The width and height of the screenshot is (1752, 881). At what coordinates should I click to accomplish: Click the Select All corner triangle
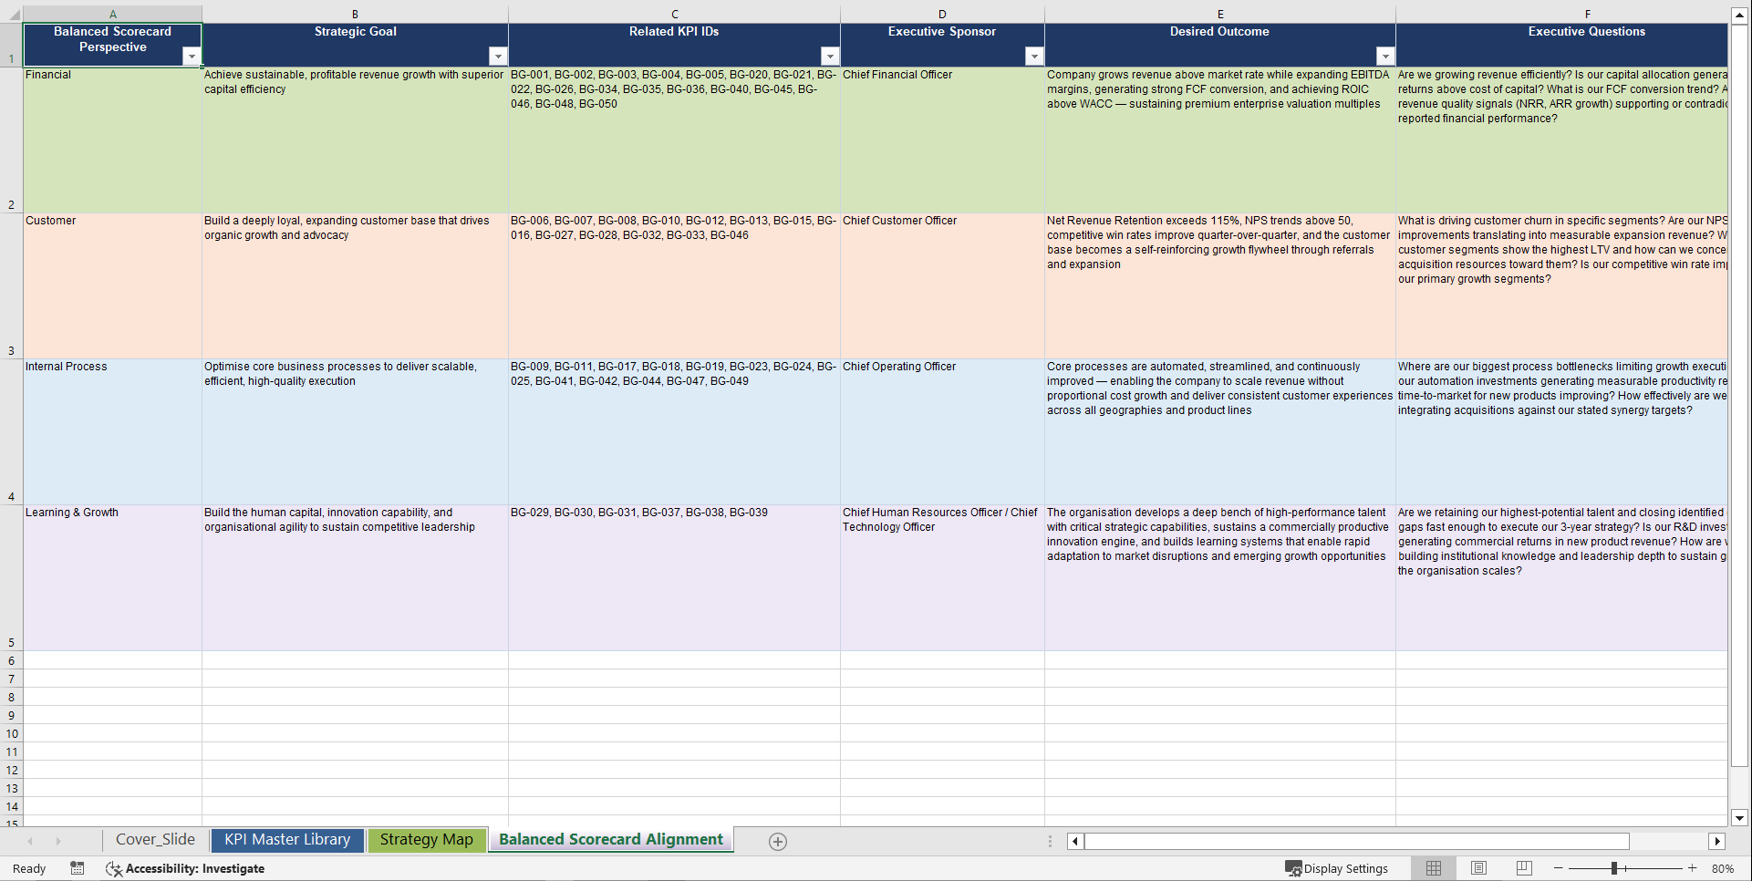pyautogui.click(x=11, y=14)
